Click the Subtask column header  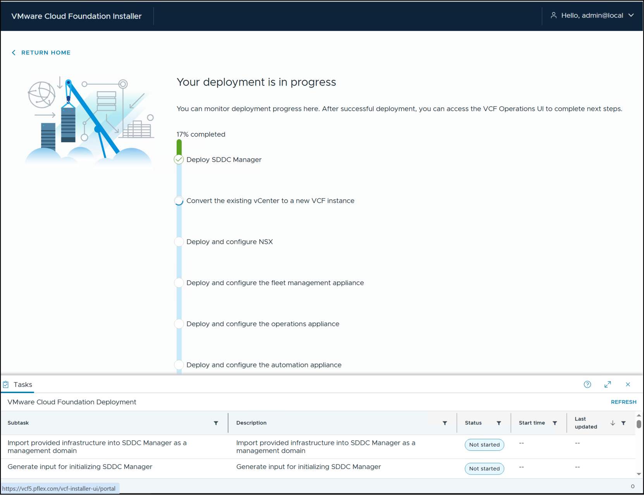click(x=18, y=423)
